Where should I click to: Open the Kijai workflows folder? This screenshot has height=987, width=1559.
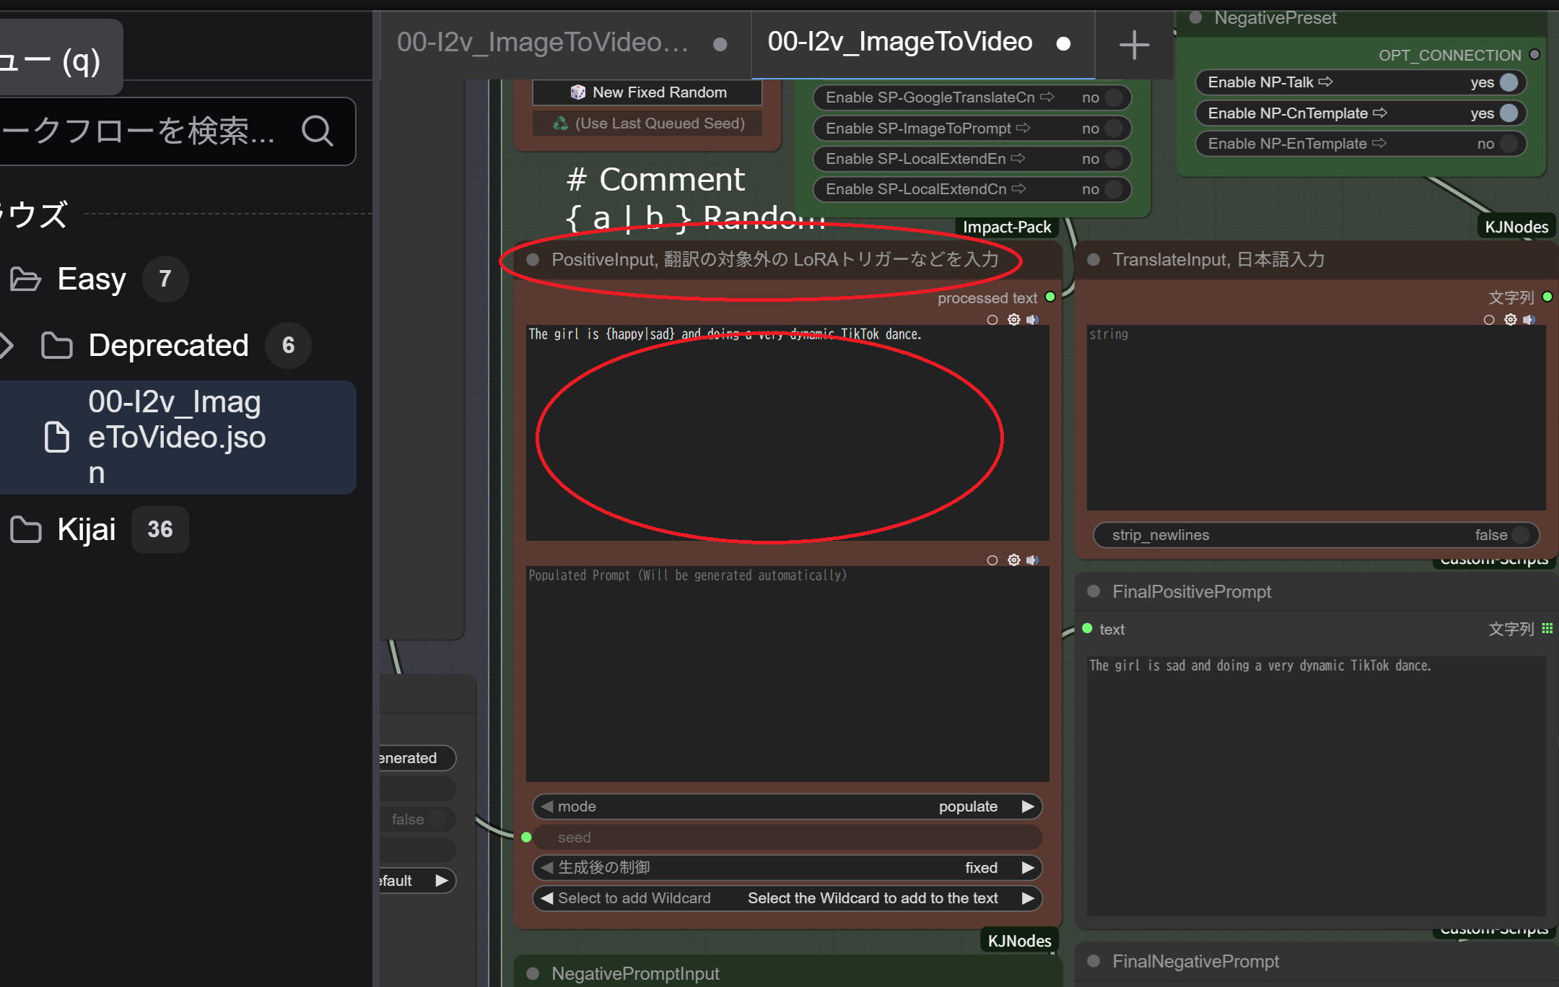(x=85, y=529)
